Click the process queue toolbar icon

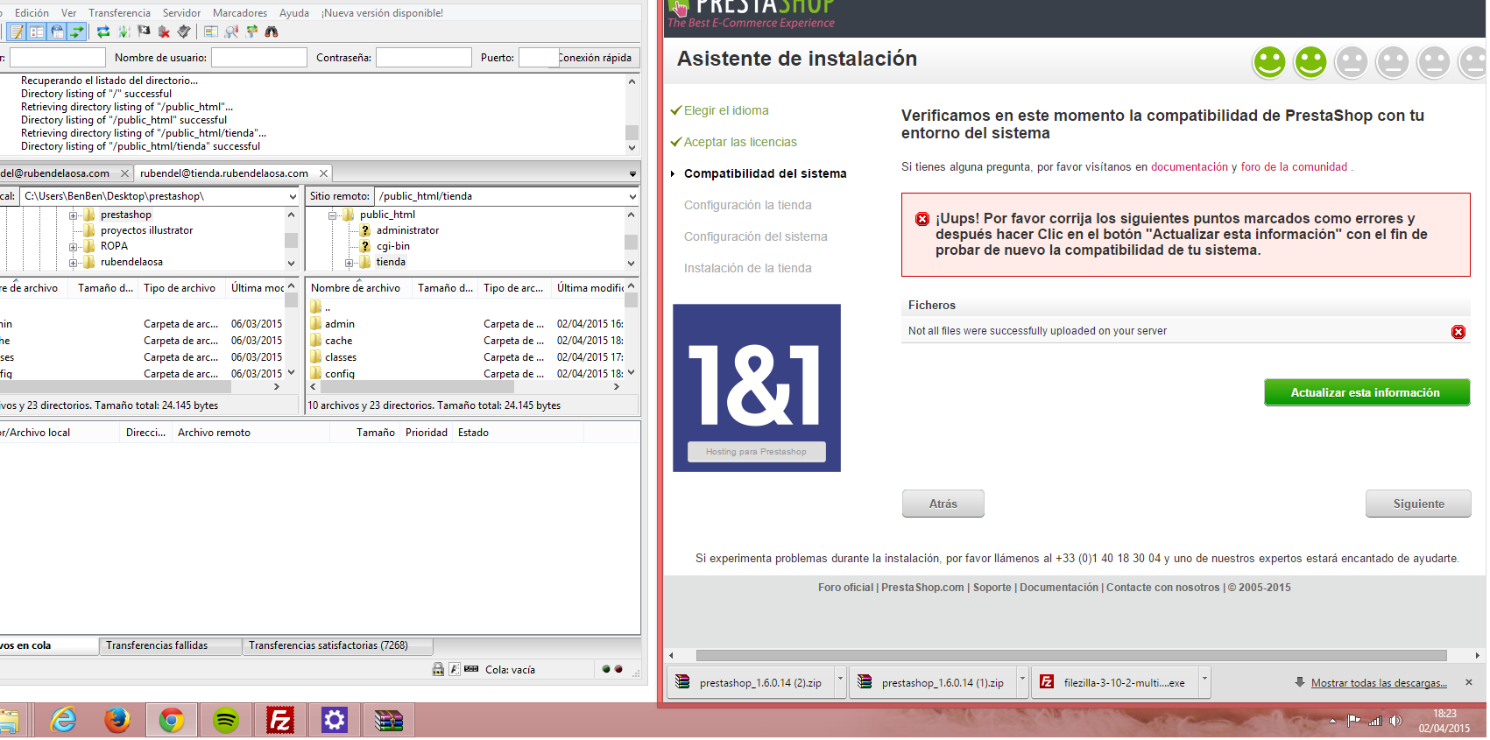(124, 32)
